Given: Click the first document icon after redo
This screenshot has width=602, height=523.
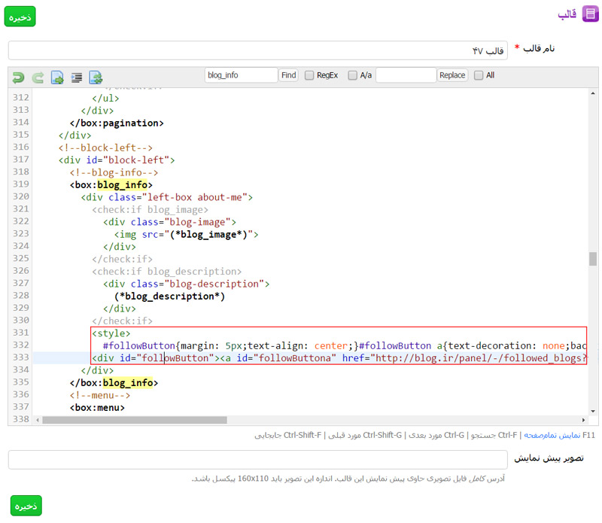Looking at the screenshot, I should [57, 78].
